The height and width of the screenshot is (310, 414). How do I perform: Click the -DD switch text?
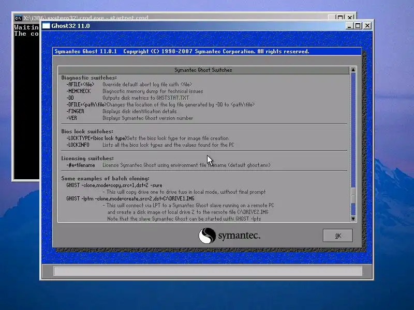pos(70,98)
